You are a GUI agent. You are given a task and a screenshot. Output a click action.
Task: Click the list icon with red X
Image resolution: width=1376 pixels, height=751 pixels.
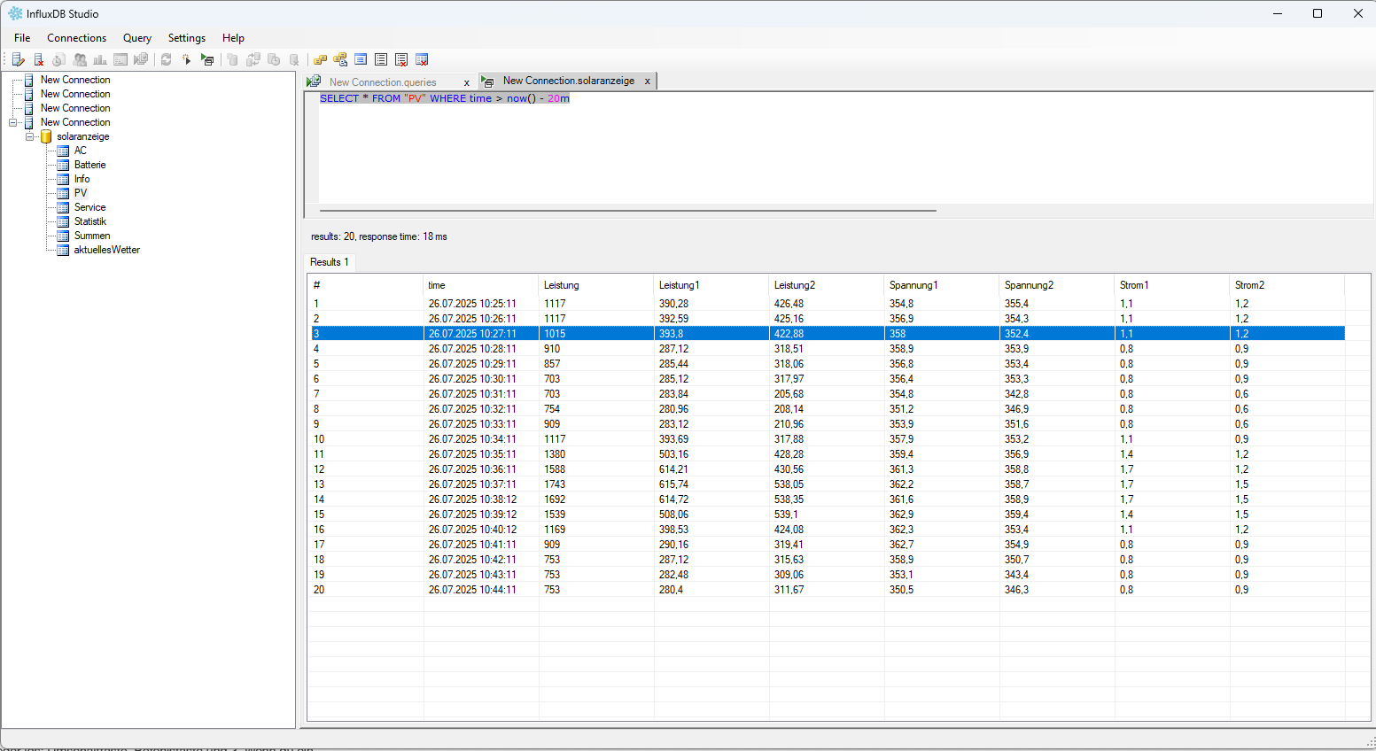401,59
